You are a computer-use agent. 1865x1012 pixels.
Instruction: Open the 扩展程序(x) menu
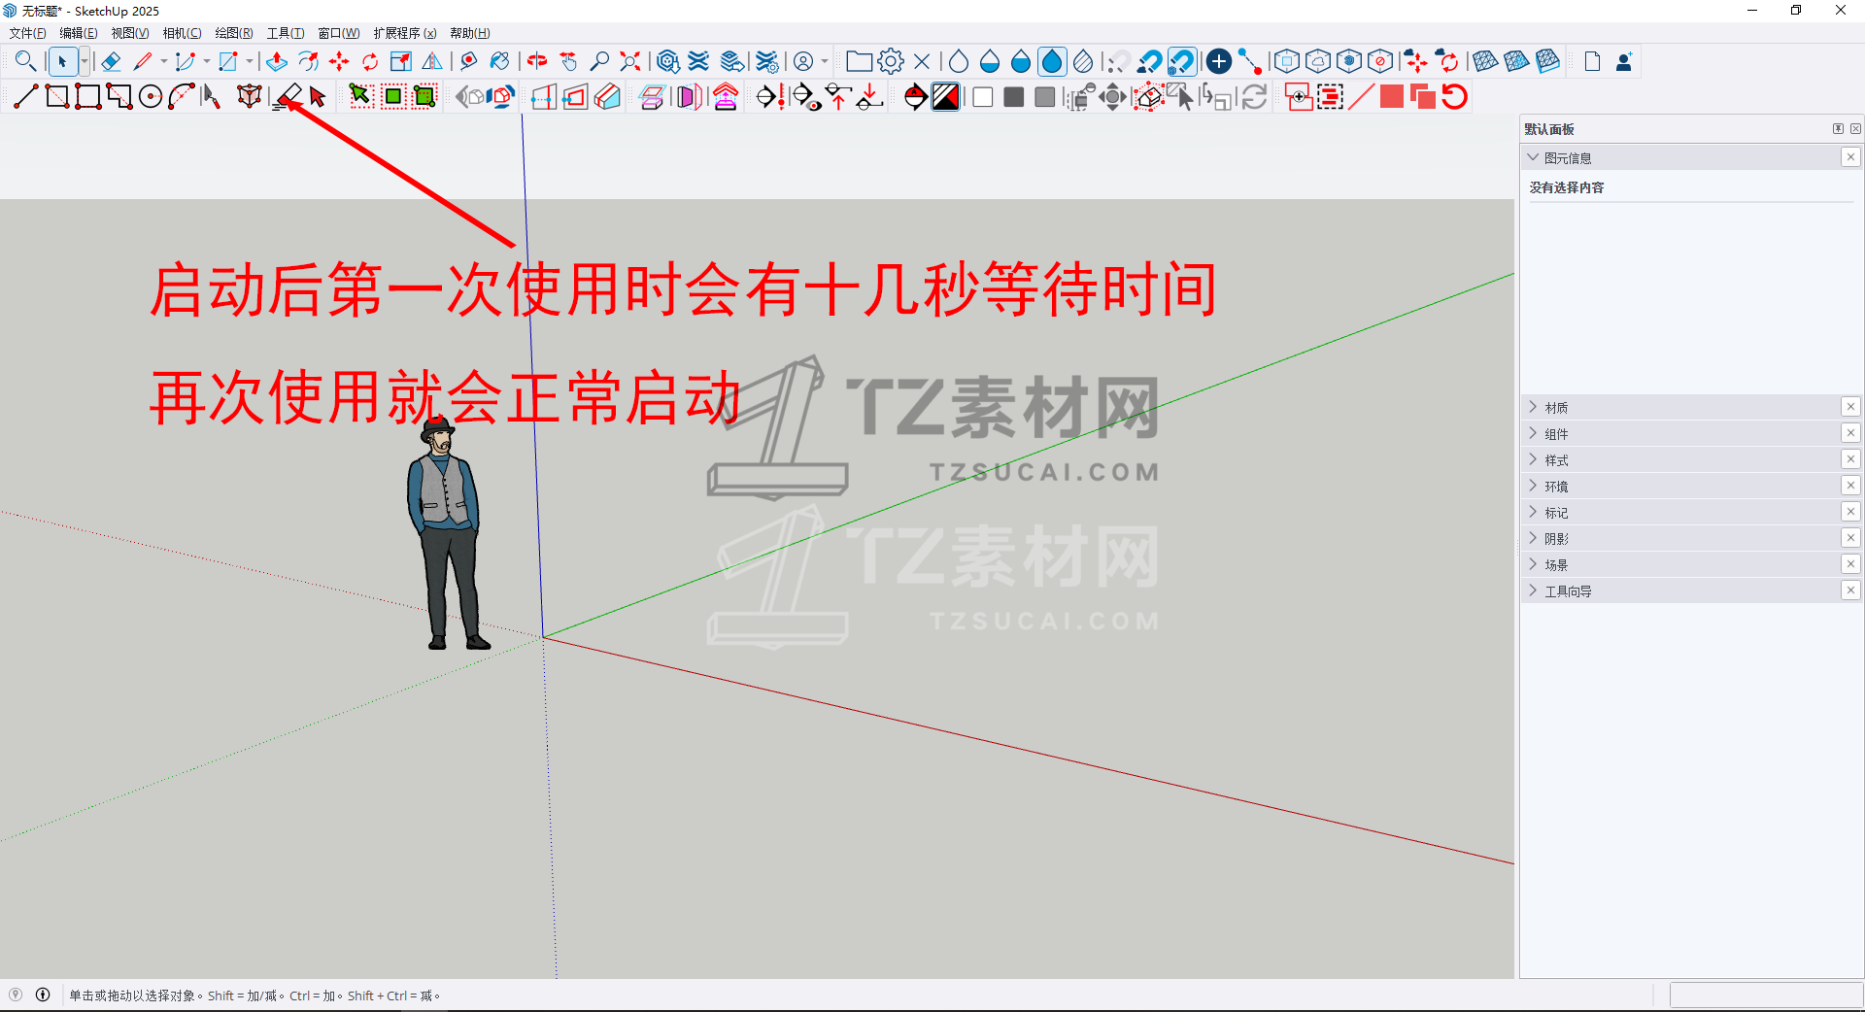405,33
